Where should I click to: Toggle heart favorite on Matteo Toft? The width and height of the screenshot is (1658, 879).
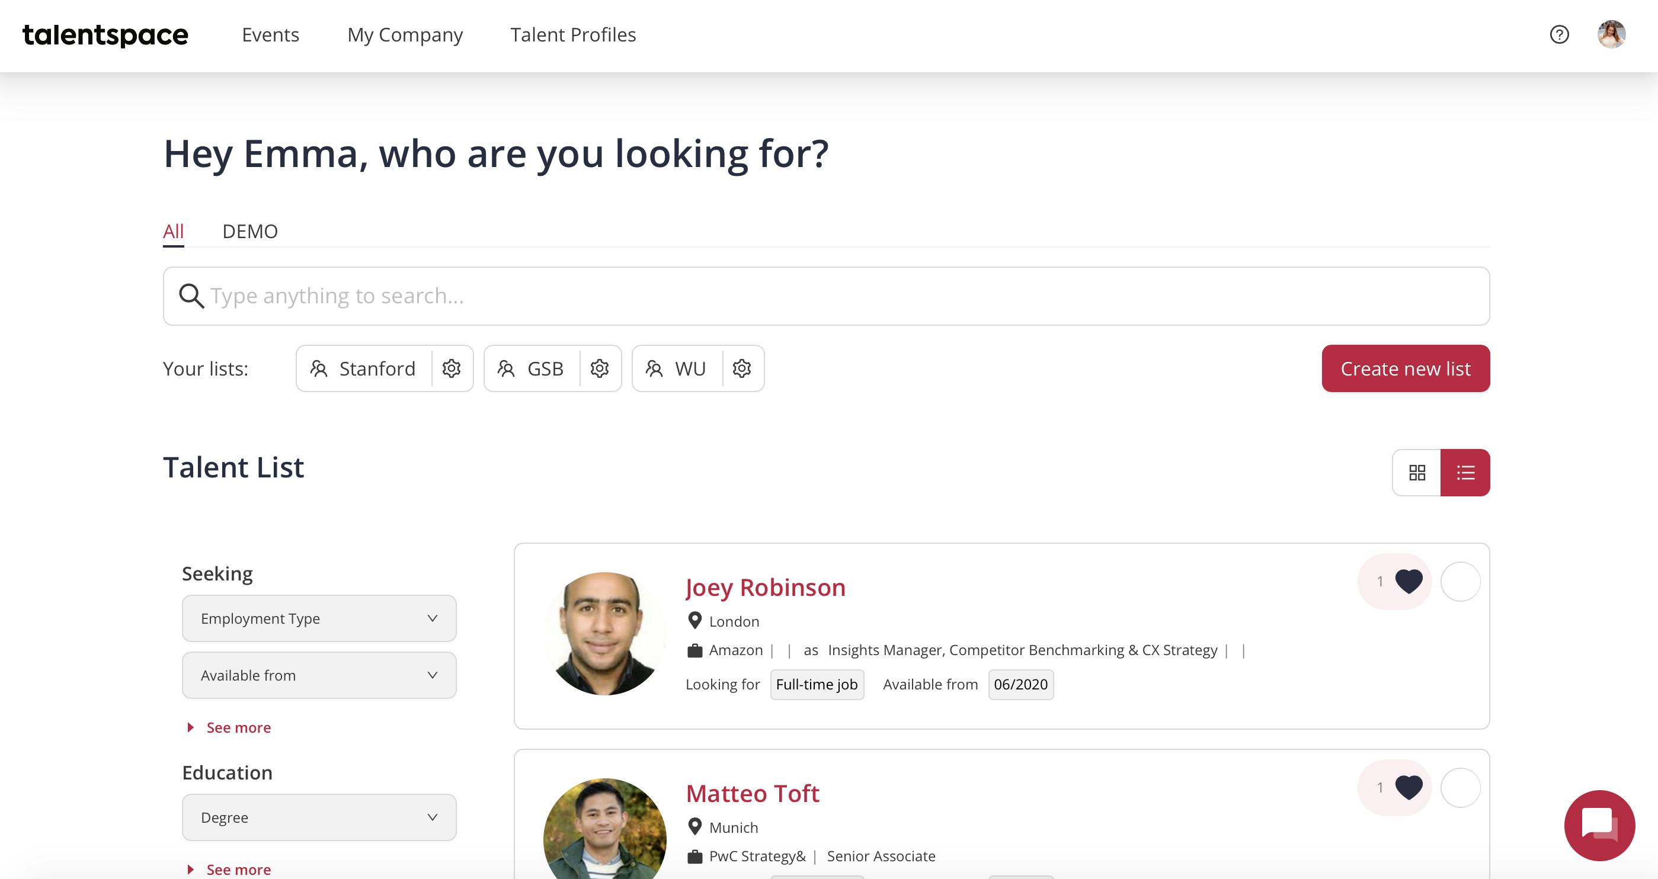1409,788
